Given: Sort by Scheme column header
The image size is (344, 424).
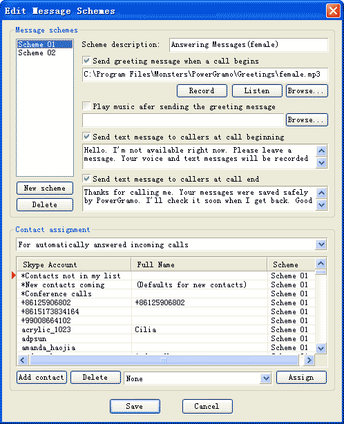Looking at the screenshot, I should coord(292,264).
